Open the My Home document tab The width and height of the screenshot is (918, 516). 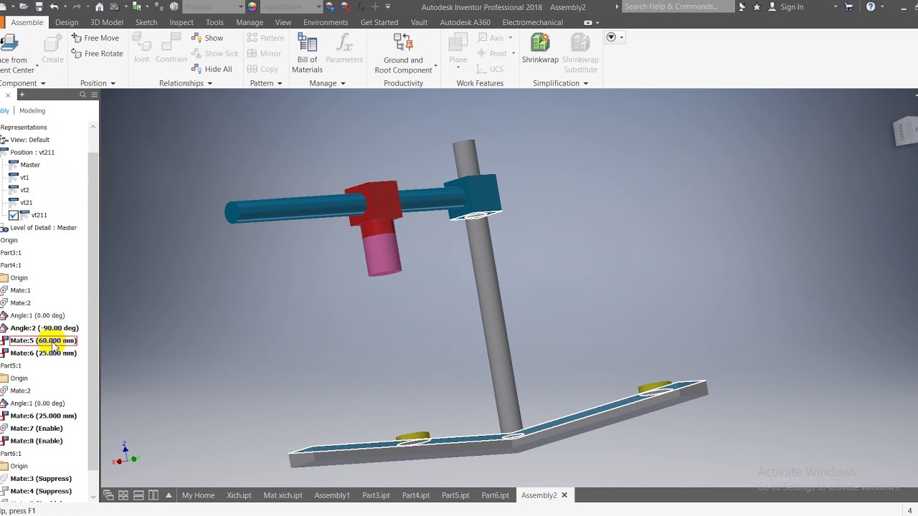[198, 495]
